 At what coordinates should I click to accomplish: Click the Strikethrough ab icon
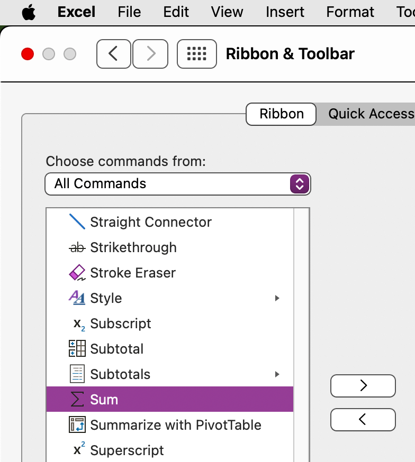[77, 247]
